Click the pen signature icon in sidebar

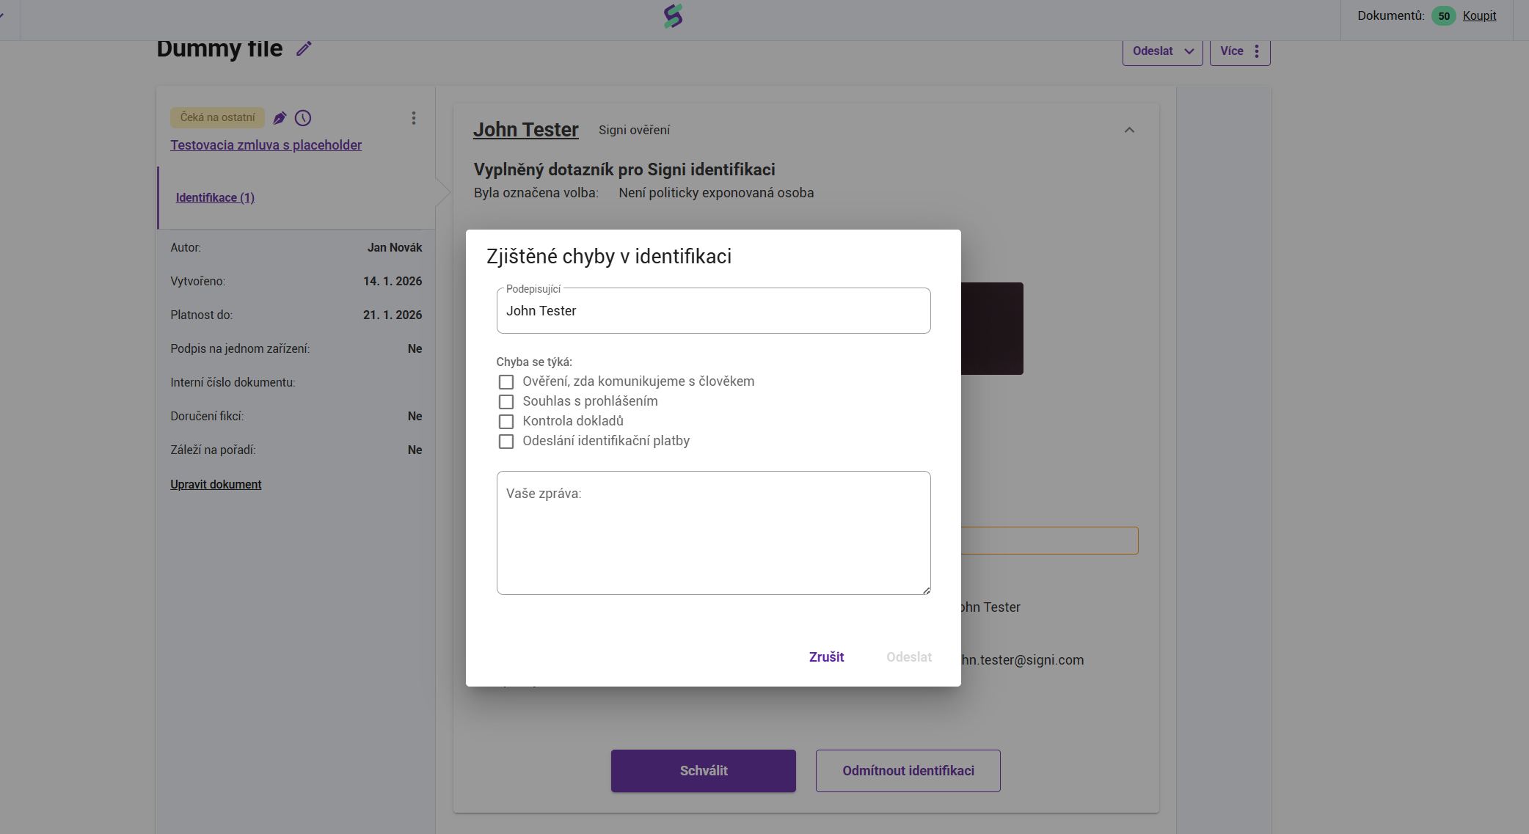(x=280, y=118)
